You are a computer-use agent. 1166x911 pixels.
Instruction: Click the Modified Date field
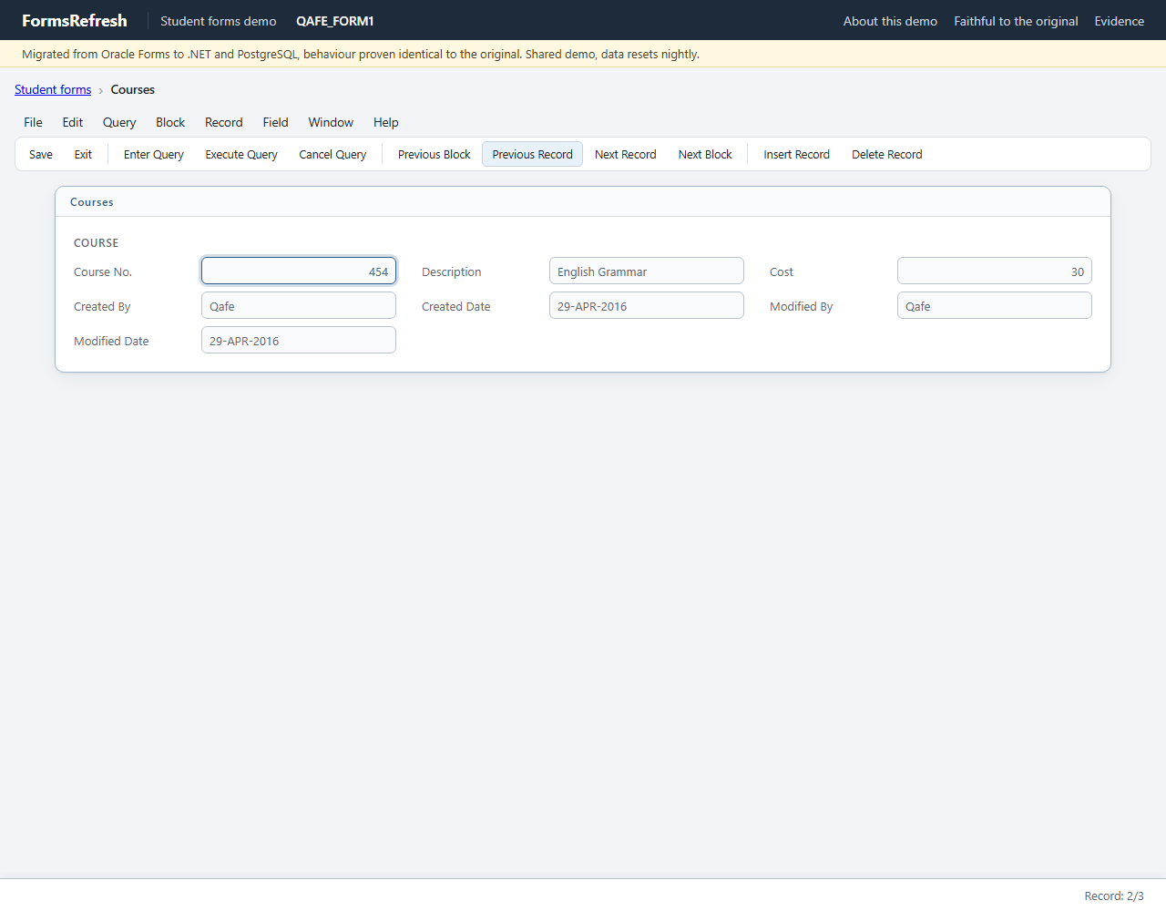click(299, 340)
